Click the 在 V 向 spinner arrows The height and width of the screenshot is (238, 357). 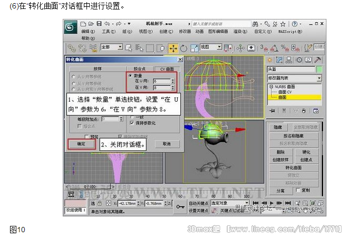(x=173, y=87)
